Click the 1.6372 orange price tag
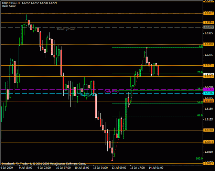 (208, 13)
